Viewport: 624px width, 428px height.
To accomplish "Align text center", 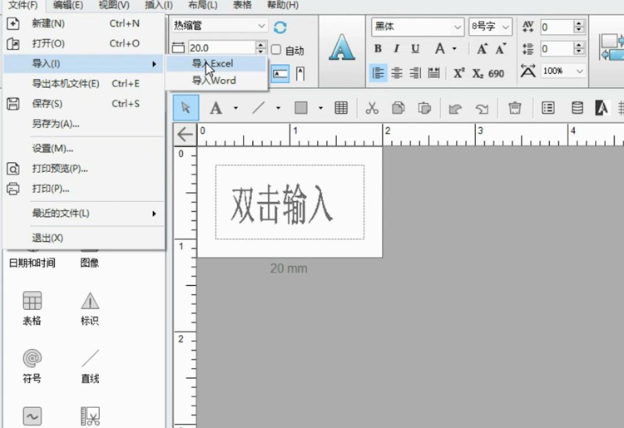I will [396, 73].
